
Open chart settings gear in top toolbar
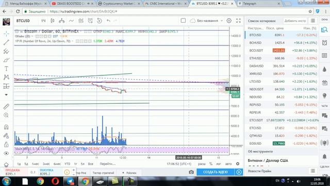229,21
